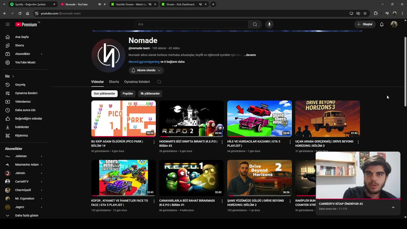Open options for KÜFÜR KIYAMET video
Viewport: 407px width, 229px height.
(x=154, y=201)
